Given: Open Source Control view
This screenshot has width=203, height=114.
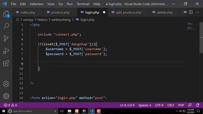Looking at the screenshot, I should [6, 38].
